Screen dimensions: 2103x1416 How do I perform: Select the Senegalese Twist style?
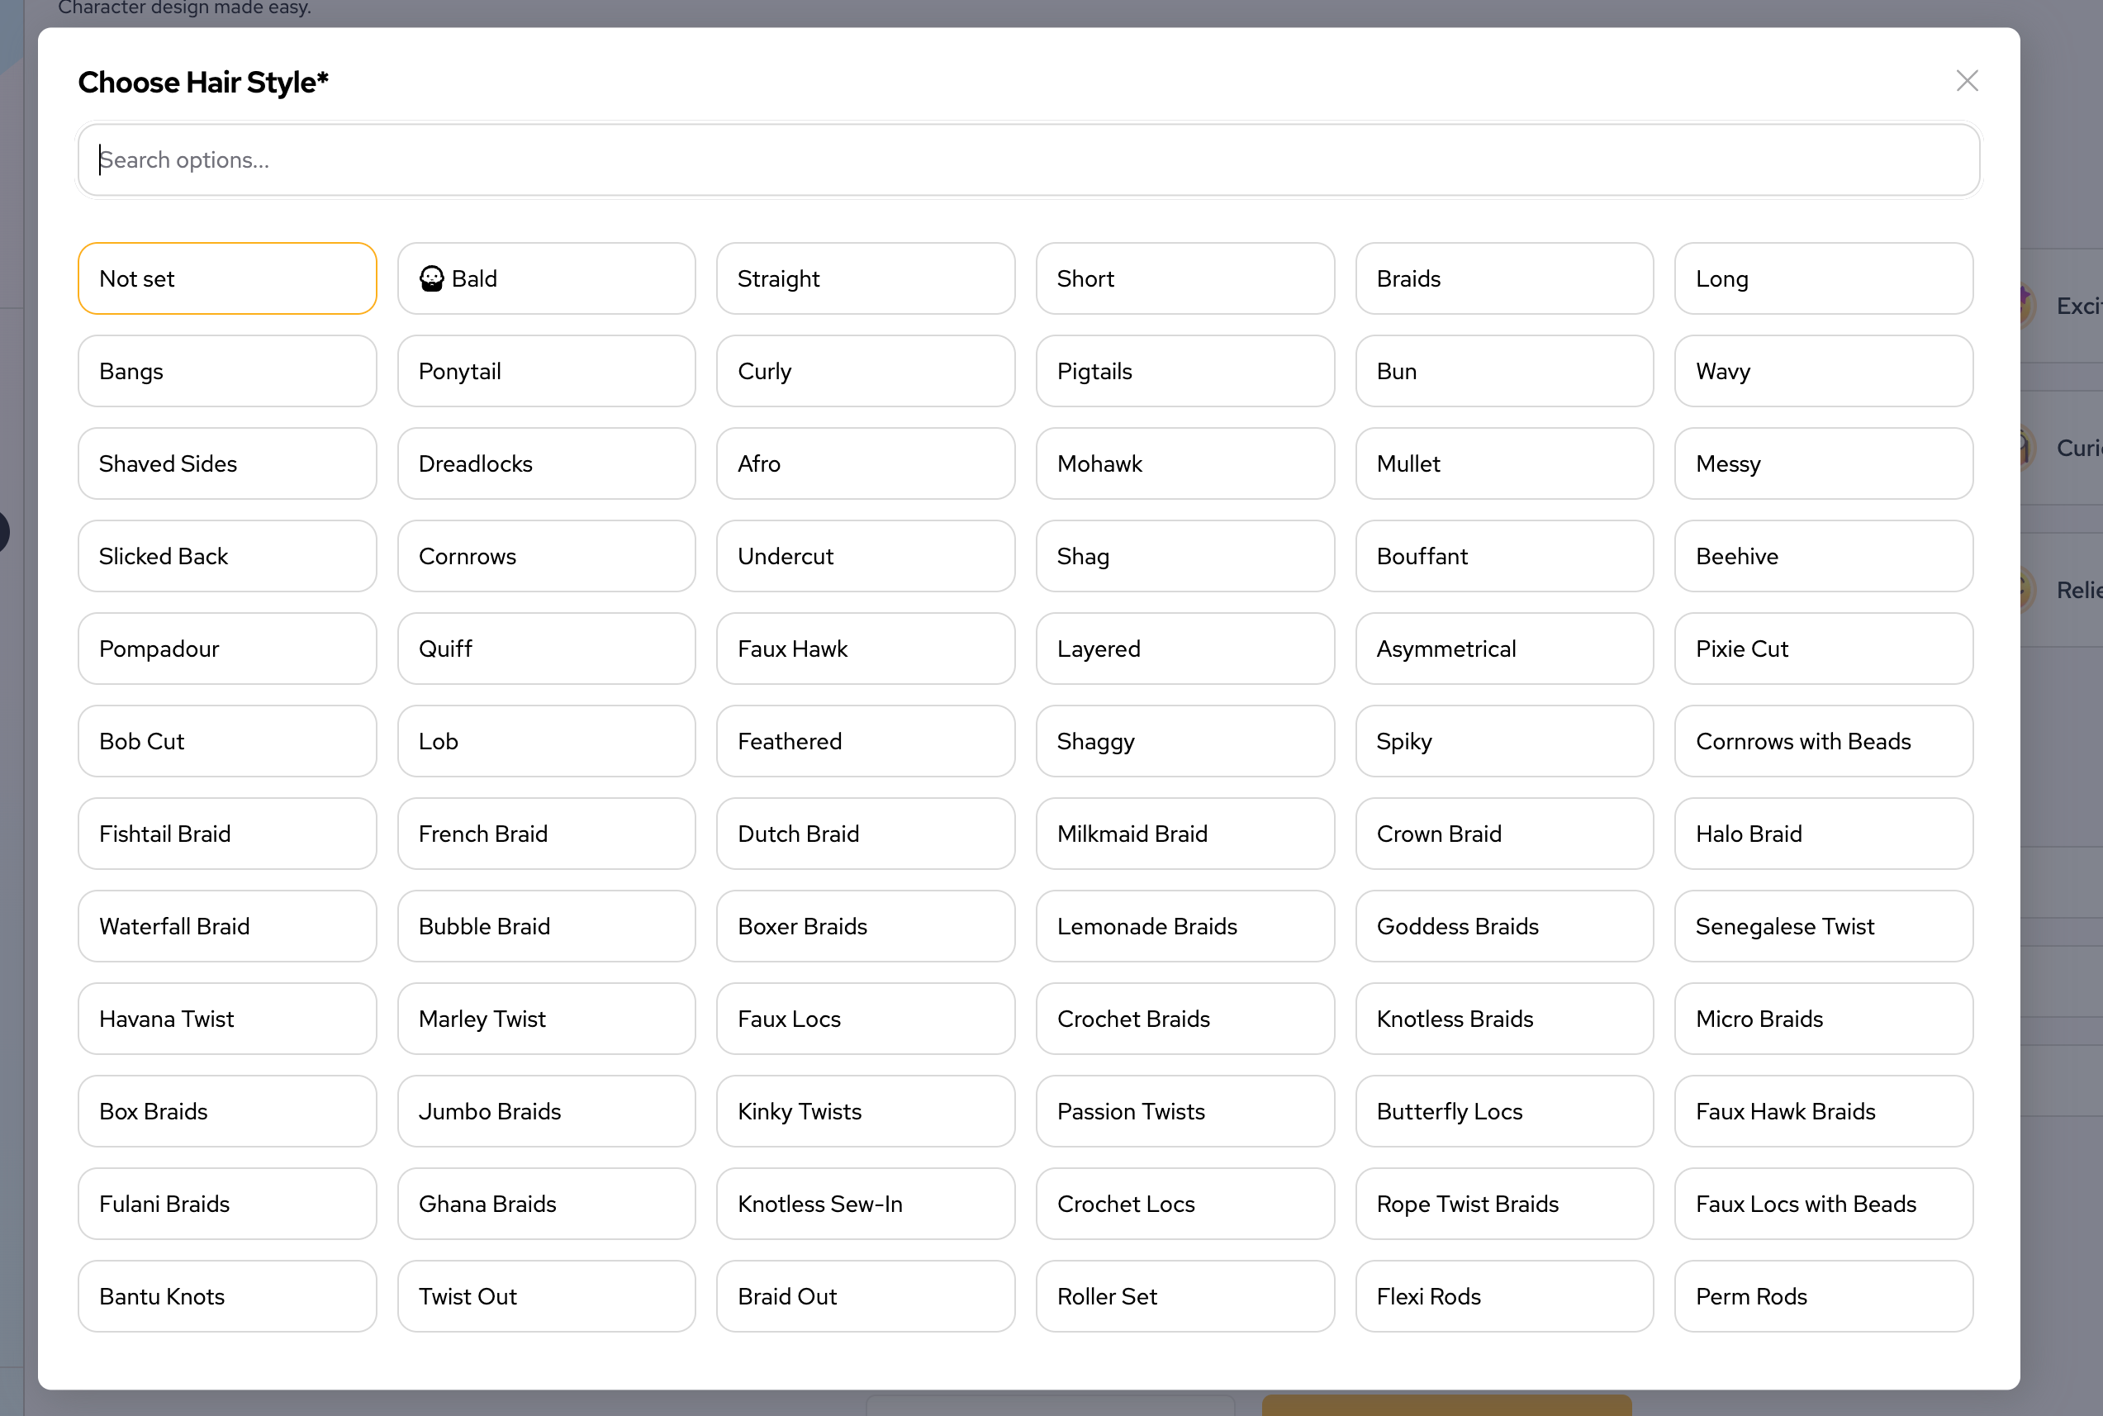1822,927
